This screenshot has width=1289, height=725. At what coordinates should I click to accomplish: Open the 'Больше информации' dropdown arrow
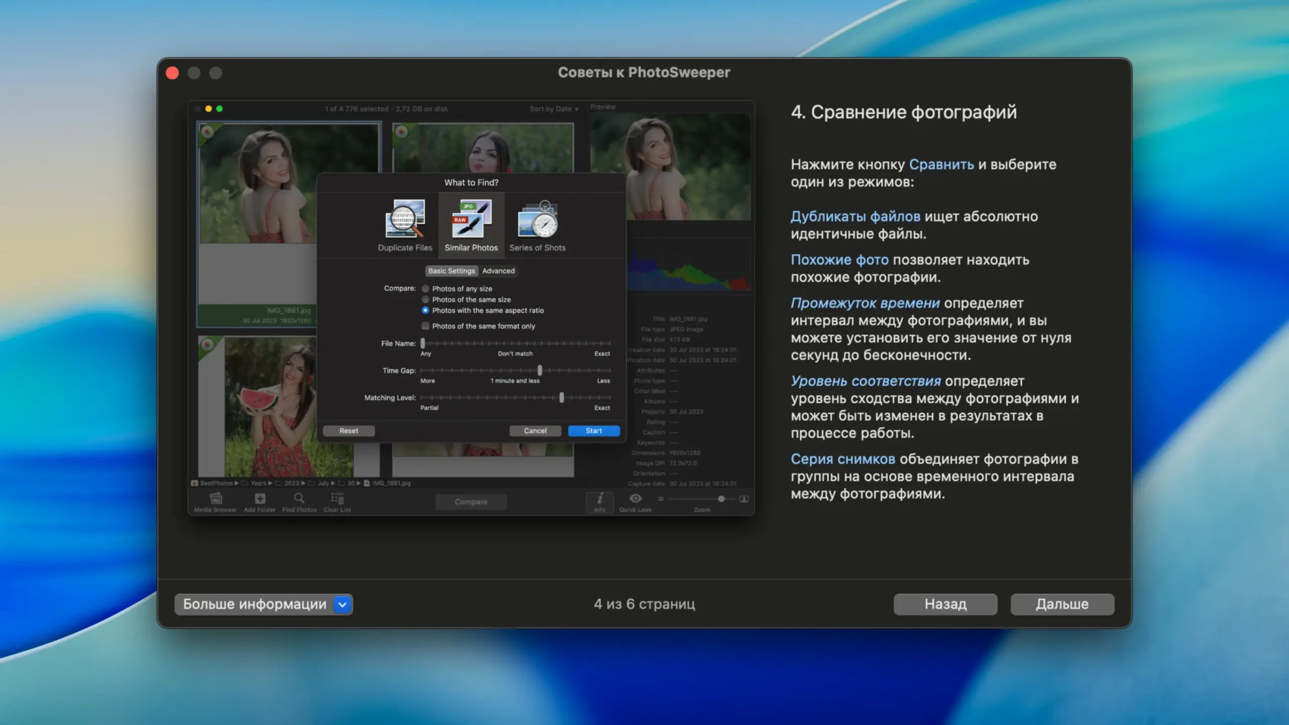(x=342, y=604)
